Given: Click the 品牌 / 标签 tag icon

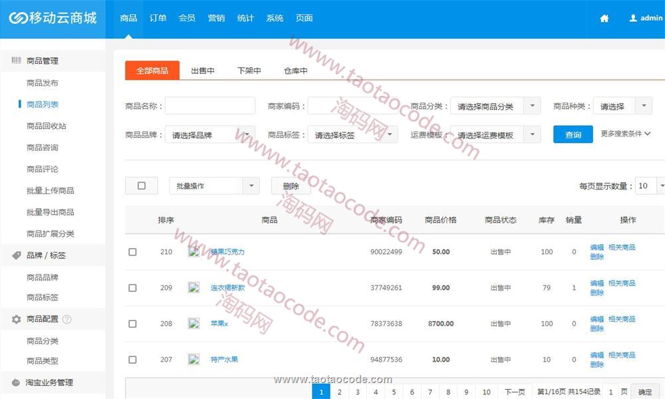Looking at the screenshot, I should [x=16, y=255].
